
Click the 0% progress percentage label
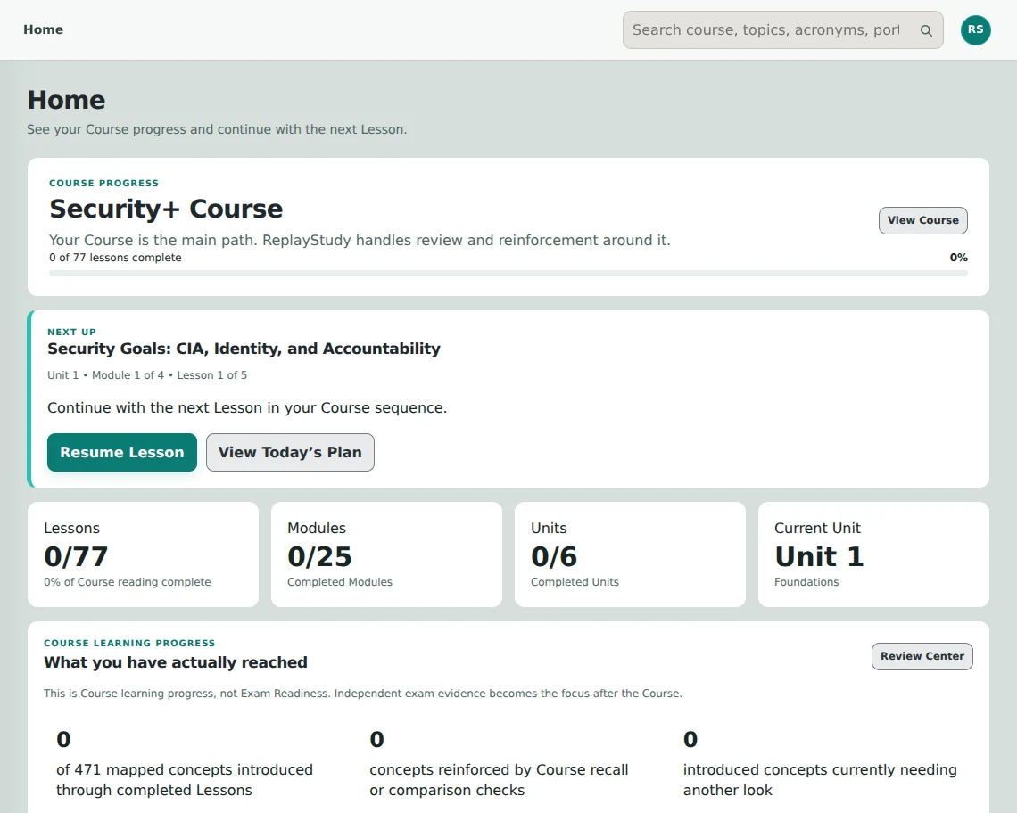[x=959, y=258]
